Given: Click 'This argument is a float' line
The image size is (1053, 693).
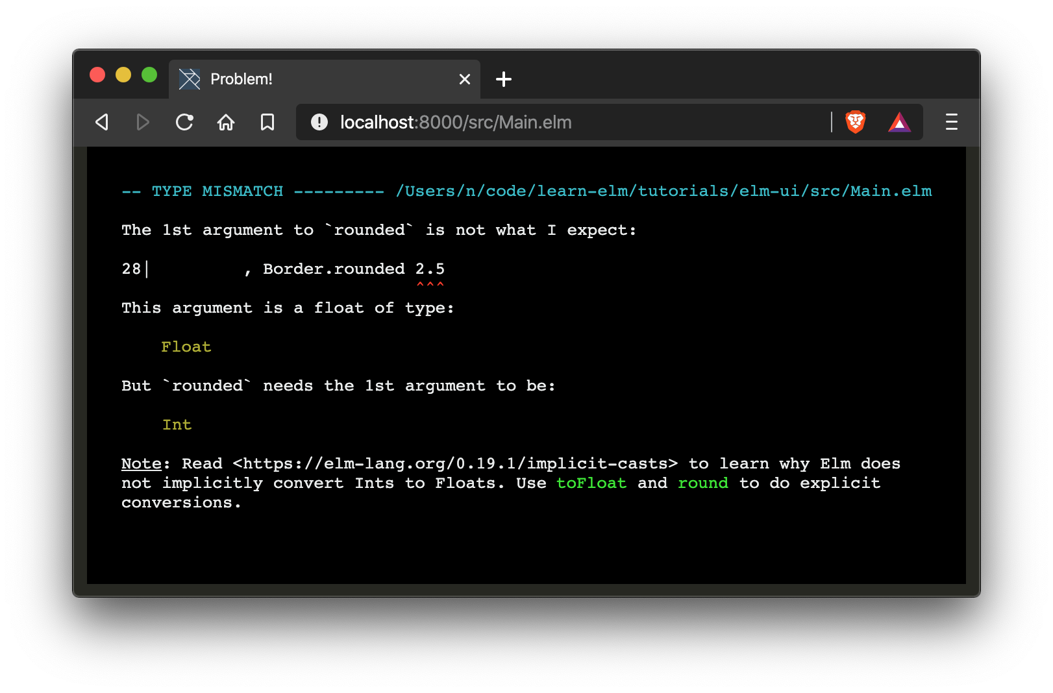Looking at the screenshot, I should (x=288, y=308).
